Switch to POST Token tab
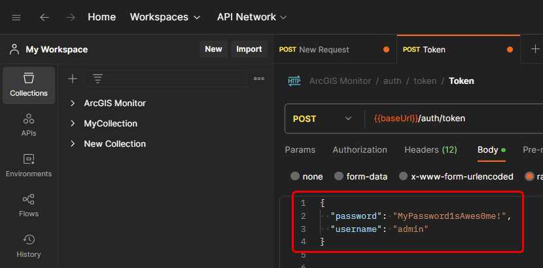 [458, 50]
